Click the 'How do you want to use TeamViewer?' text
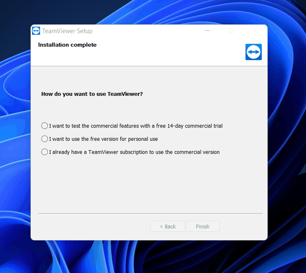This screenshot has width=306, height=273. coord(92,94)
